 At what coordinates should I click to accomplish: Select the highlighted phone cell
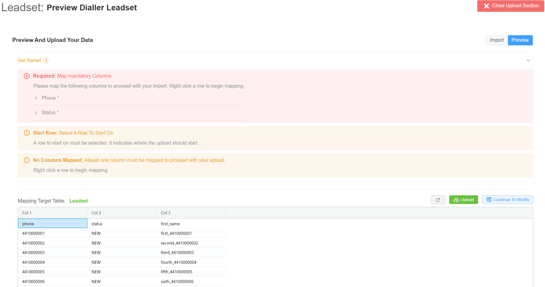click(53, 224)
